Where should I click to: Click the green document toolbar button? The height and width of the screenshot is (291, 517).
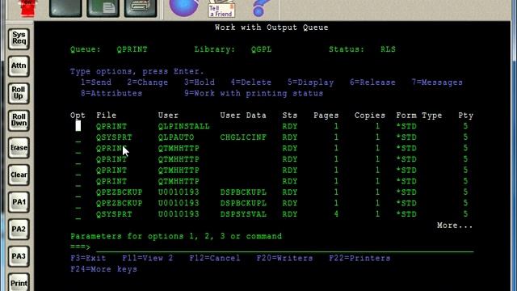coord(103,8)
